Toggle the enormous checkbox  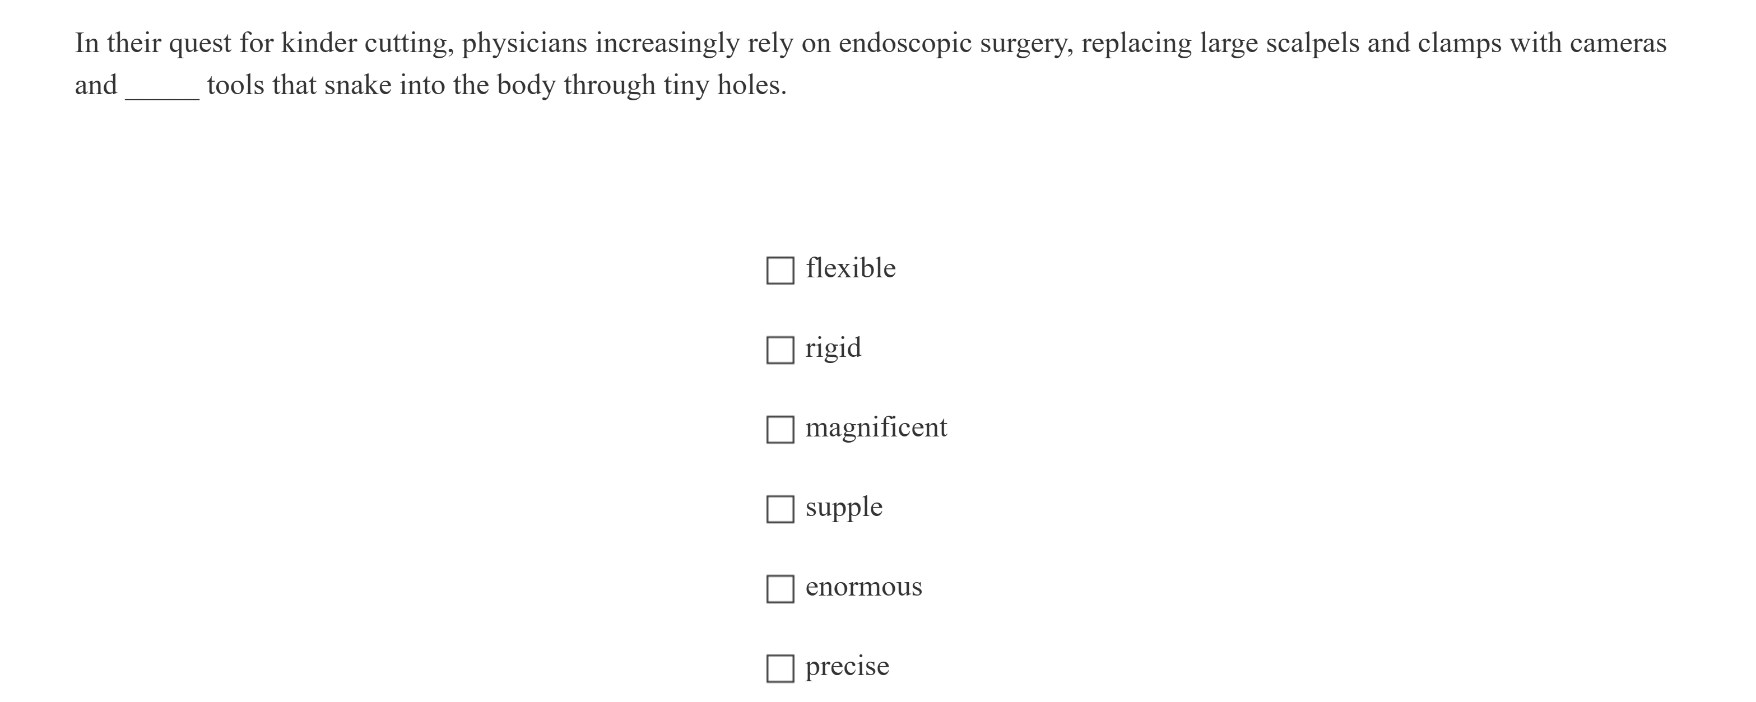[x=780, y=589]
